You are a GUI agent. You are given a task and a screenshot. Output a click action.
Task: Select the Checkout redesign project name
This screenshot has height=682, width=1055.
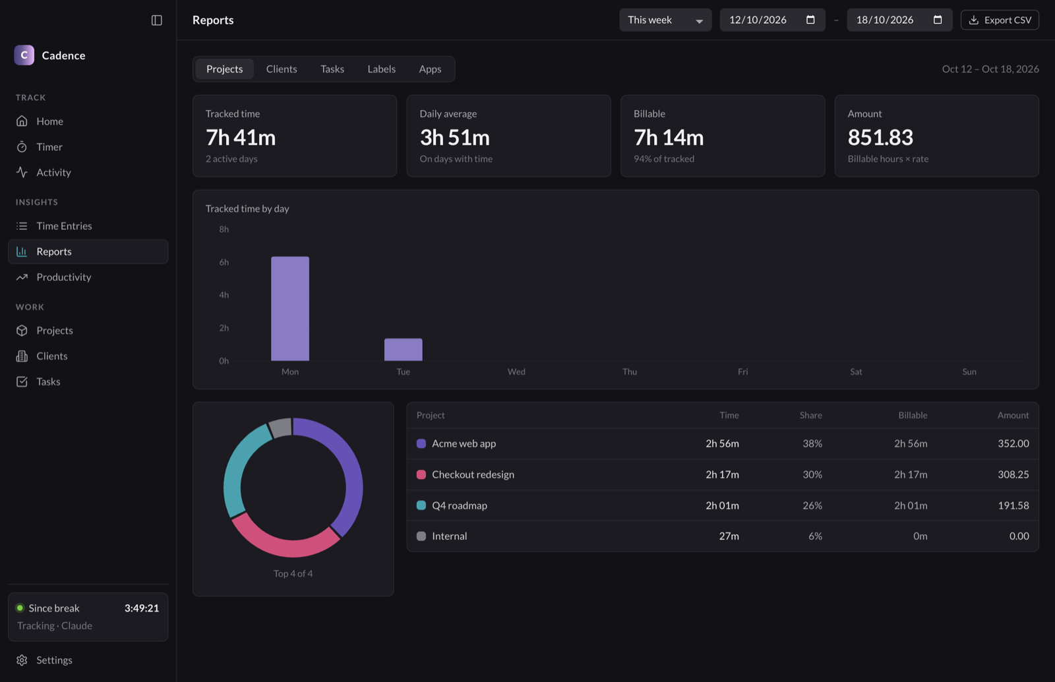coord(473,474)
